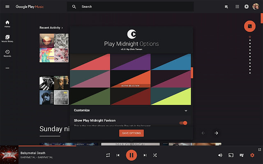Open the hamburger main menu
The image size is (263, 164).
7,7
